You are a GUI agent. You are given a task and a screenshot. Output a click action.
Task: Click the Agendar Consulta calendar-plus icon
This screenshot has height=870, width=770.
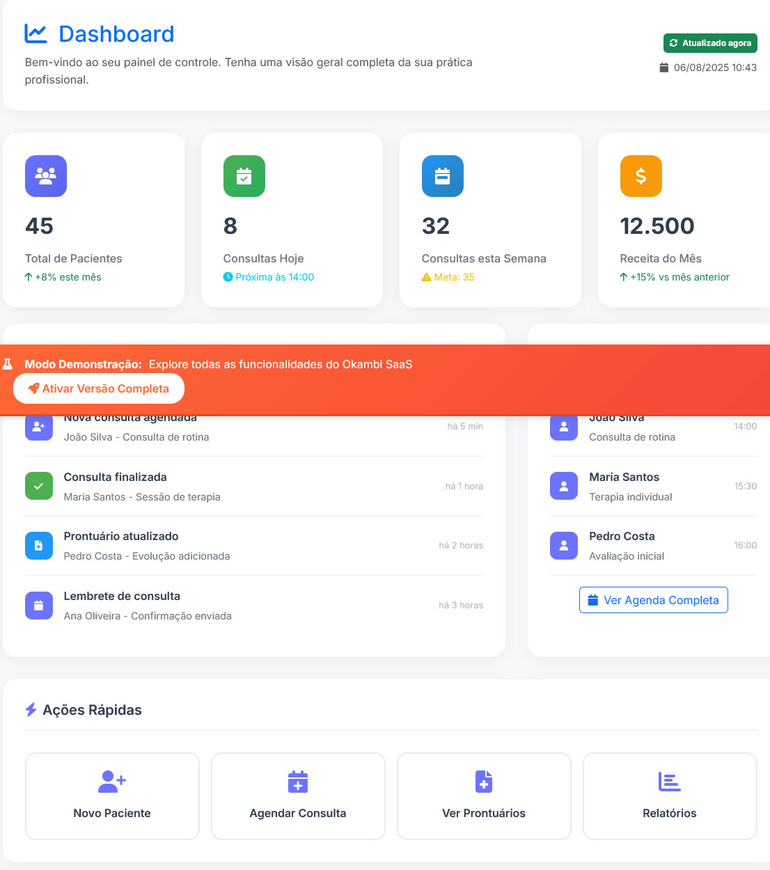point(297,782)
